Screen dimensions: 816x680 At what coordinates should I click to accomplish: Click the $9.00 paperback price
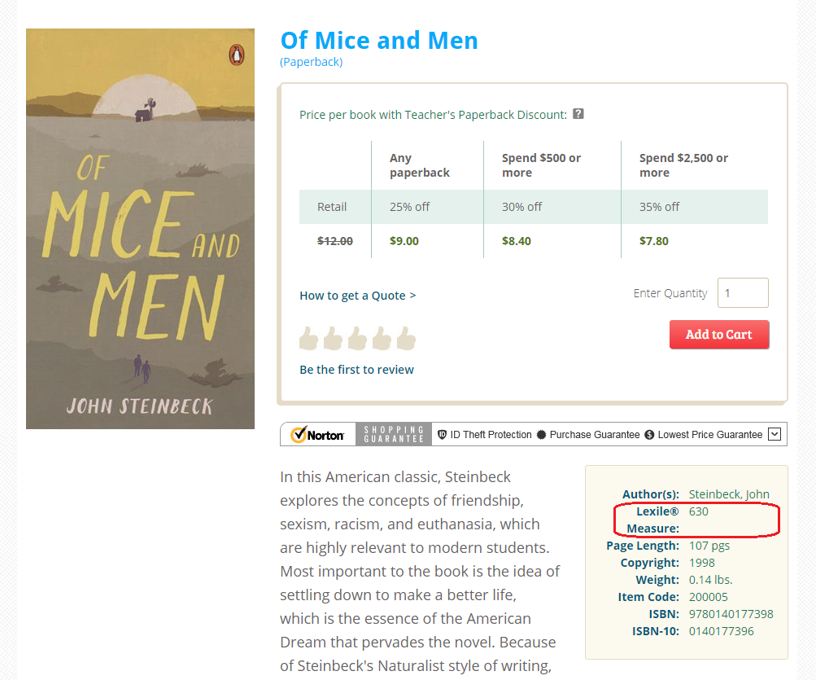coord(404,241)
